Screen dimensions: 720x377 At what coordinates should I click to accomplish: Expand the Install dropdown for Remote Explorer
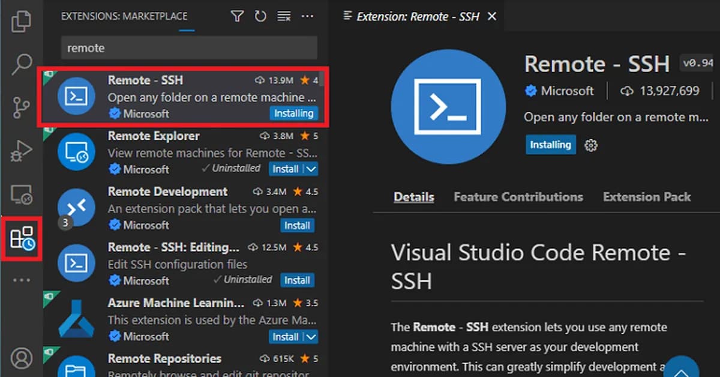coord(312,169)
